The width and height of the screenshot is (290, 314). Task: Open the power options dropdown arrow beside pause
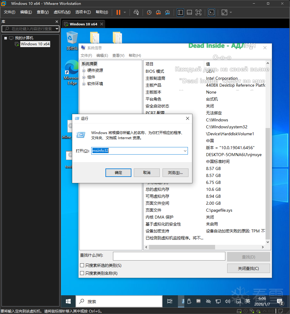coord(125,12)
